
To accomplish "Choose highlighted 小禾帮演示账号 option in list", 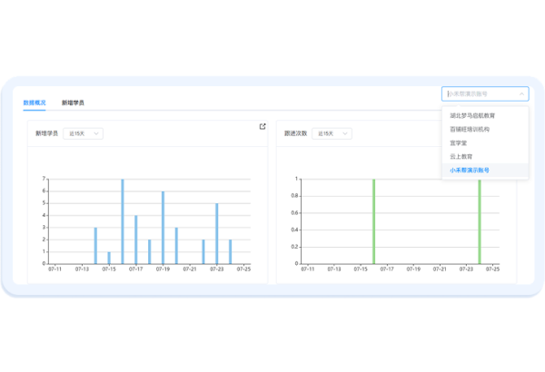I will [470, 170].
